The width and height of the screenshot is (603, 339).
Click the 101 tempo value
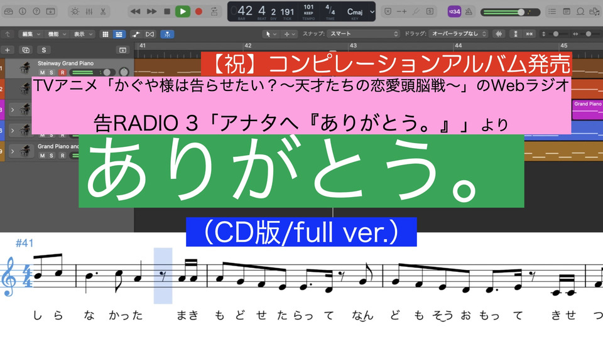(308, 7)
